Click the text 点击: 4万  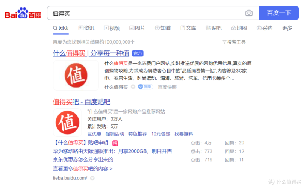(201, 143)
